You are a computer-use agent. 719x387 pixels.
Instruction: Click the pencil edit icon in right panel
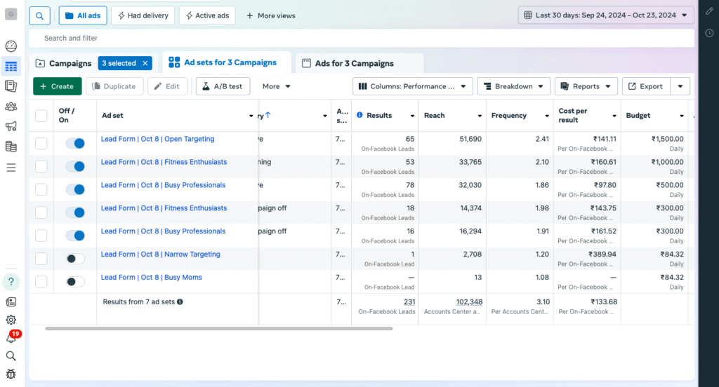[709, 11]
